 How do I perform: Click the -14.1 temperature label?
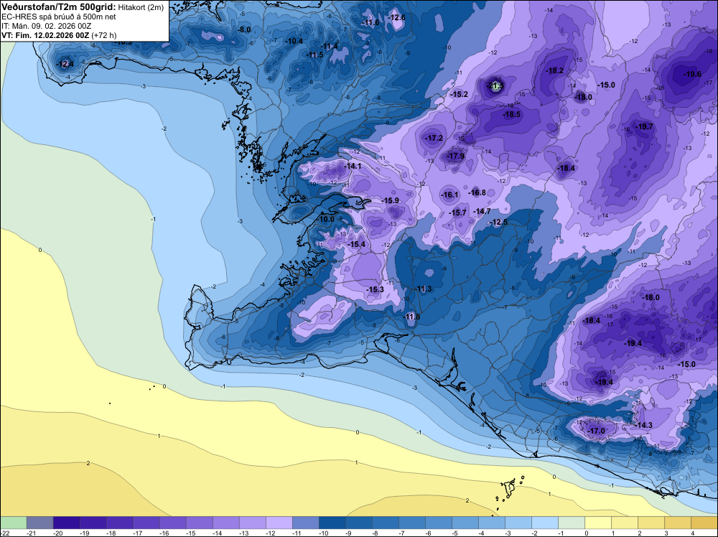click(x=353, y=166)
